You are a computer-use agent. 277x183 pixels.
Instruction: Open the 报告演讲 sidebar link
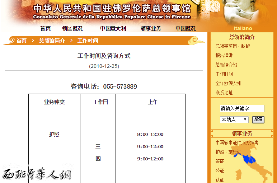click(224, 56)
